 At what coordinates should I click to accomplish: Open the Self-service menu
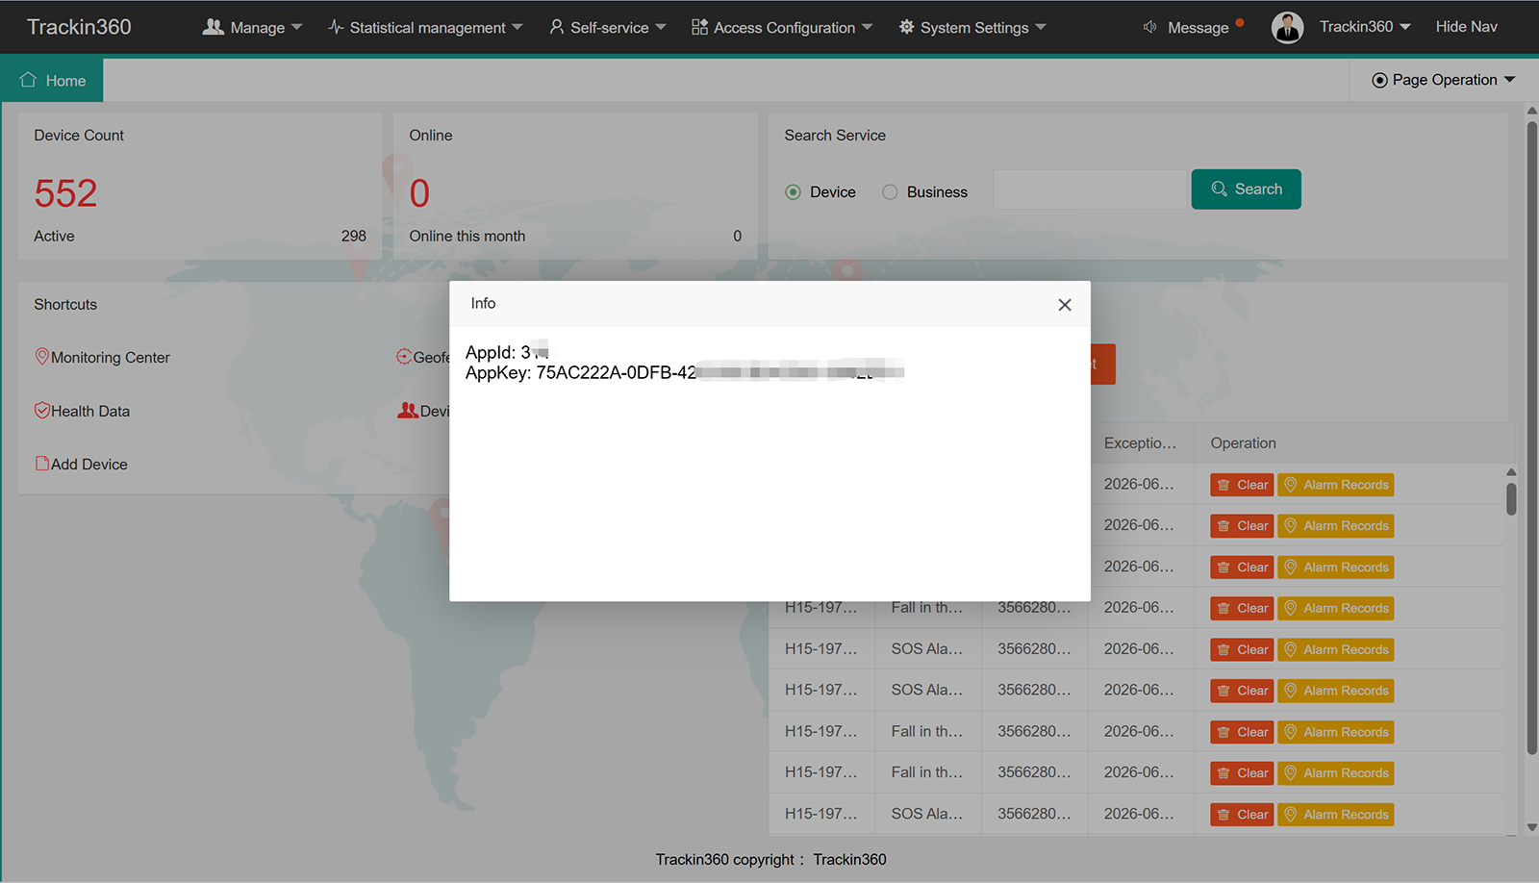click(x=608, y=27)
